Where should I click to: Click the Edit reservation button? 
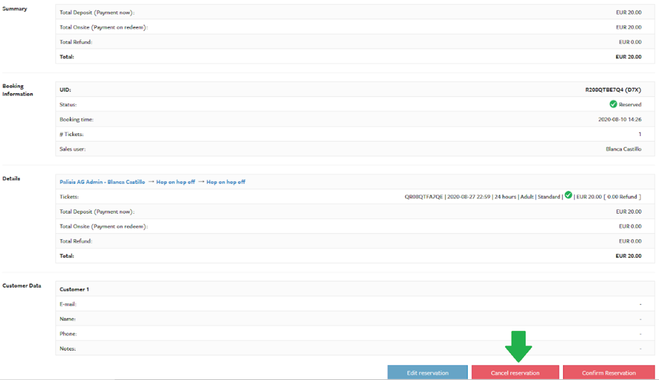[427, 372]
